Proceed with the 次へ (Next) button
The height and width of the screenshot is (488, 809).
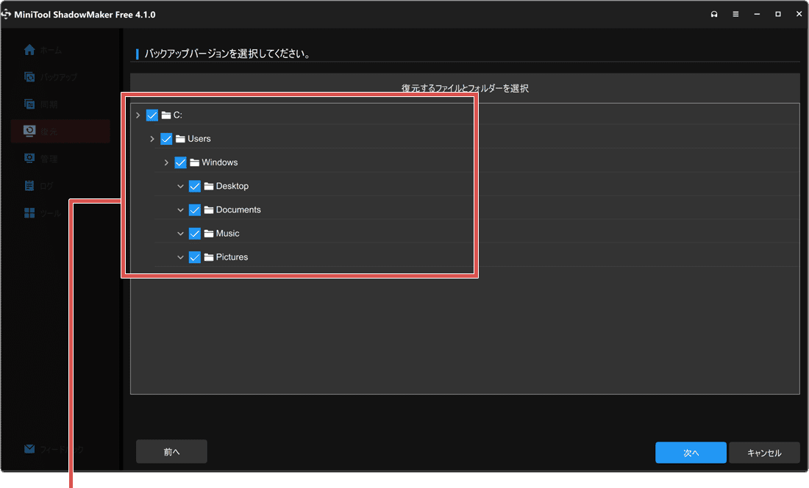click(x=690, y=452)
